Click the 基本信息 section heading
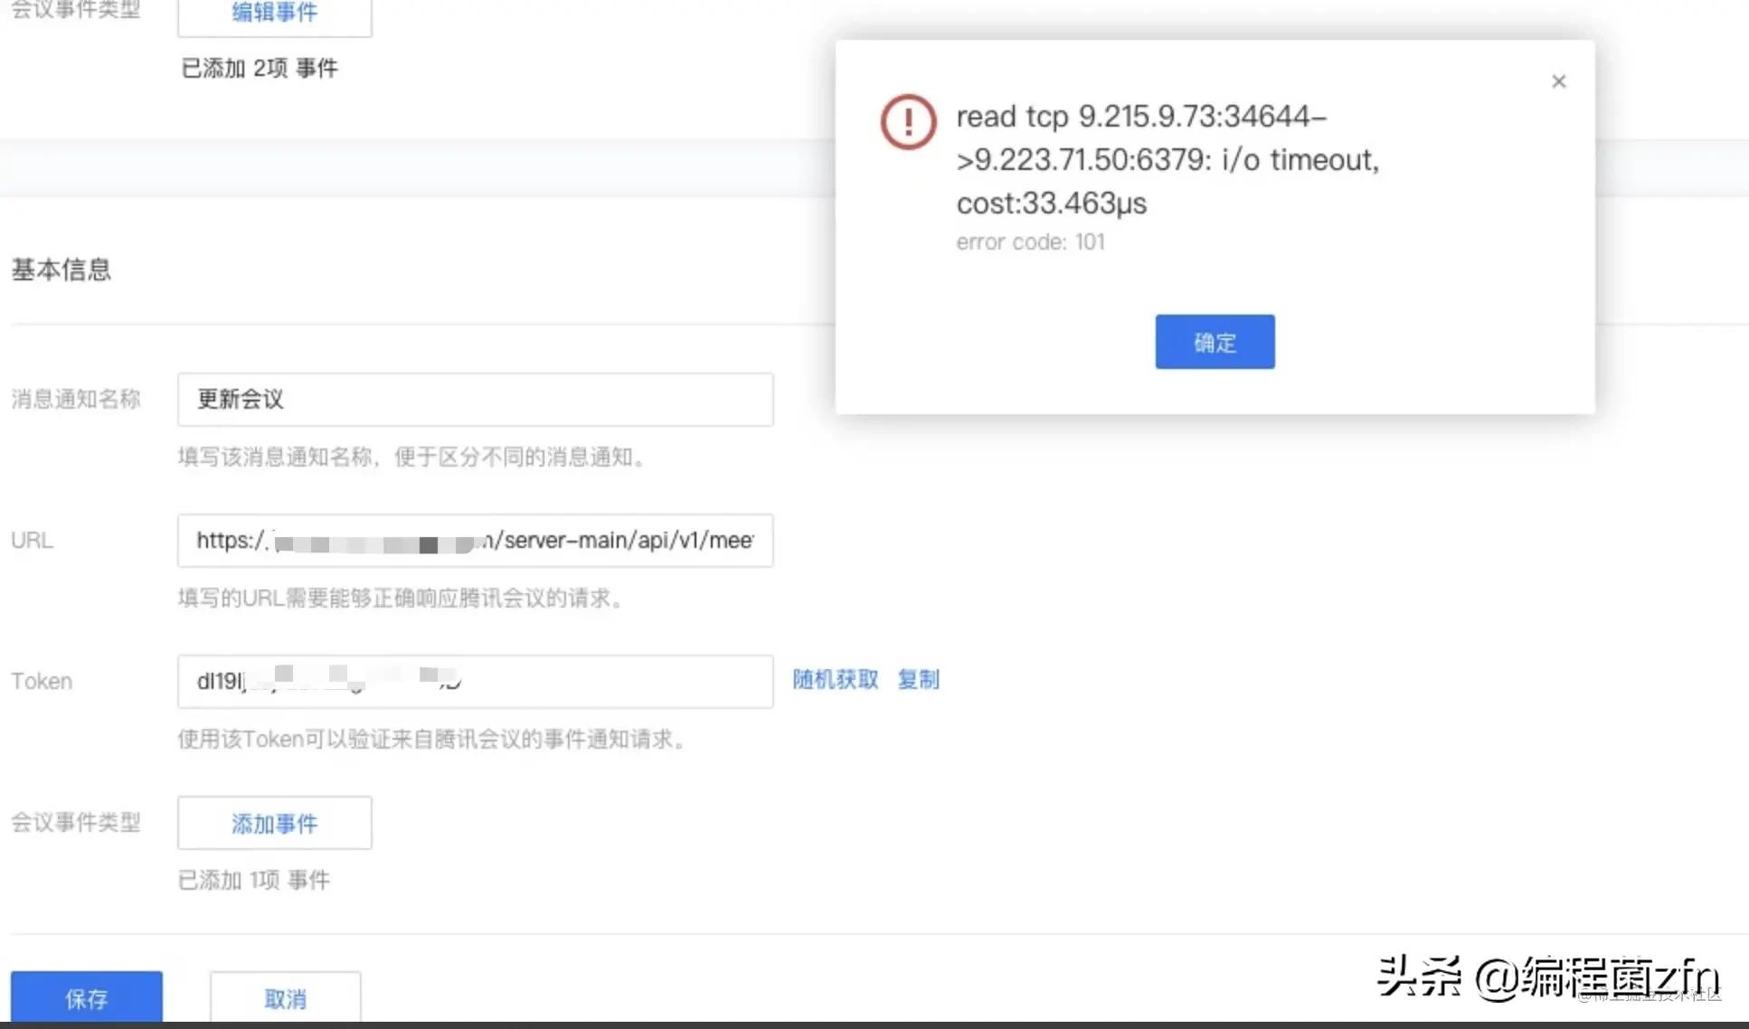This screenshot has width=1749, height=1029. pyautogui.click(x=61, y=269)
